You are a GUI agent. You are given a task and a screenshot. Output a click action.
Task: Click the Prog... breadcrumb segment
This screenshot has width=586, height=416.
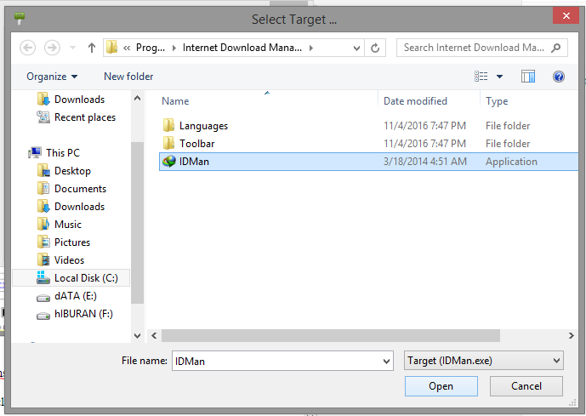click(x=151, y=48)
